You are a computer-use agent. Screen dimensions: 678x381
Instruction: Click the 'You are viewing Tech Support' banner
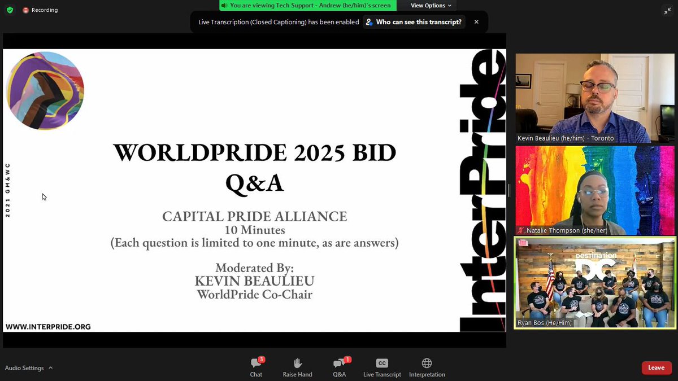[x=308, y=6]
